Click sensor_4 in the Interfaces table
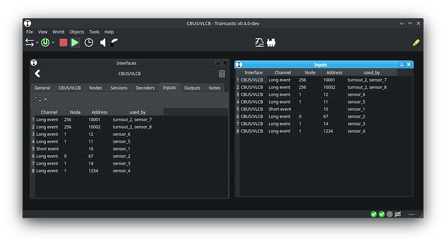This screenshot has width=446, height=244. click(x=122, y=170)
